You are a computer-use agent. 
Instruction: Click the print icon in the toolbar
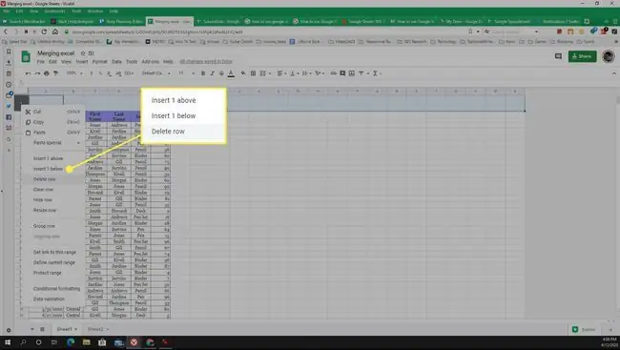click(47, 73)
